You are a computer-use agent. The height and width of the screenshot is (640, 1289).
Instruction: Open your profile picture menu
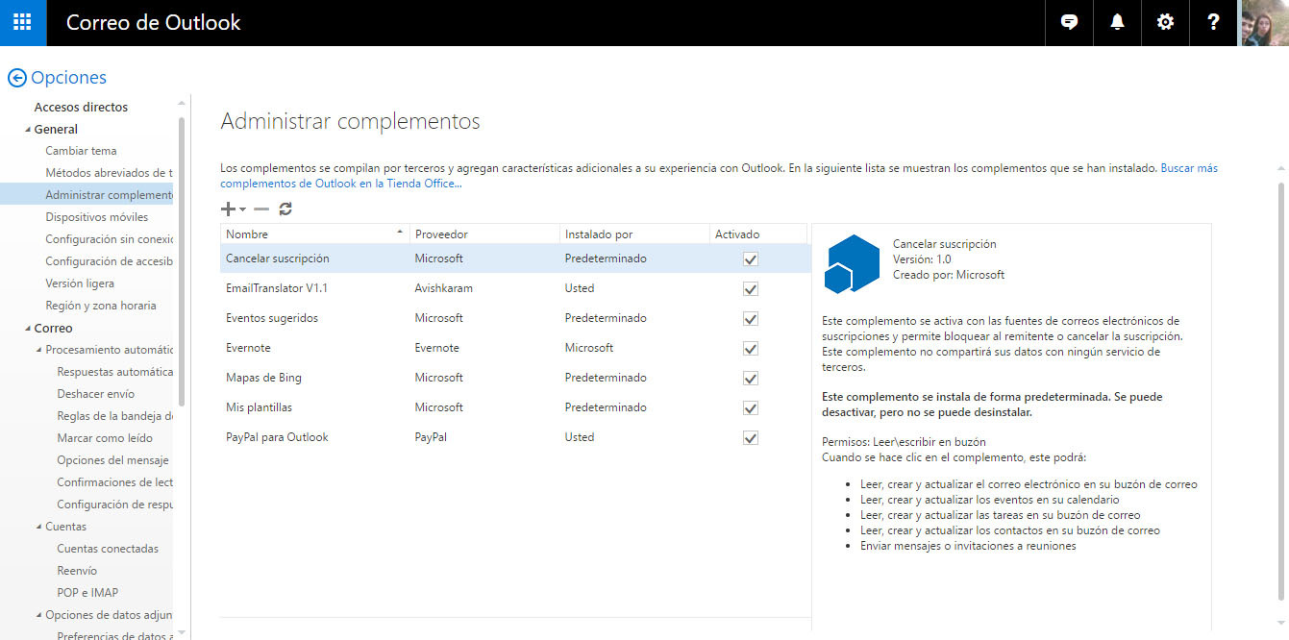[1267, 22]
